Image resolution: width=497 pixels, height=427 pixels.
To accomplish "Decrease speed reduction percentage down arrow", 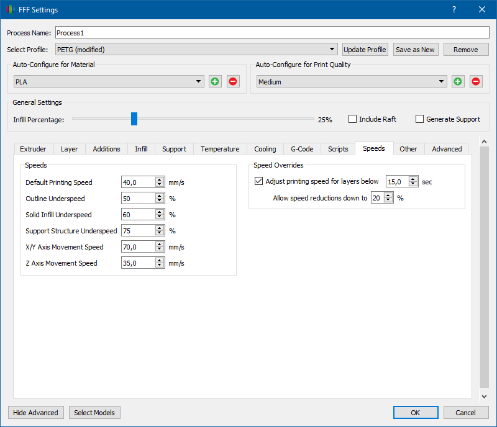I will click(x=388, y=200).
